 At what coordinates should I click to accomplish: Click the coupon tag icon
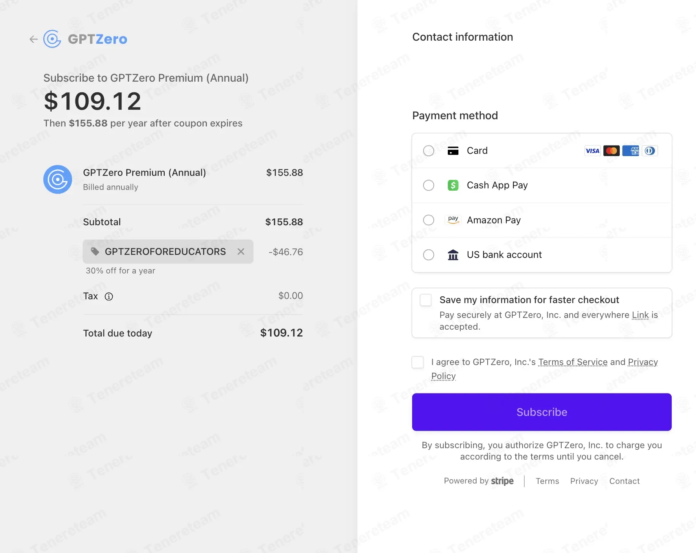pos(95,251)
